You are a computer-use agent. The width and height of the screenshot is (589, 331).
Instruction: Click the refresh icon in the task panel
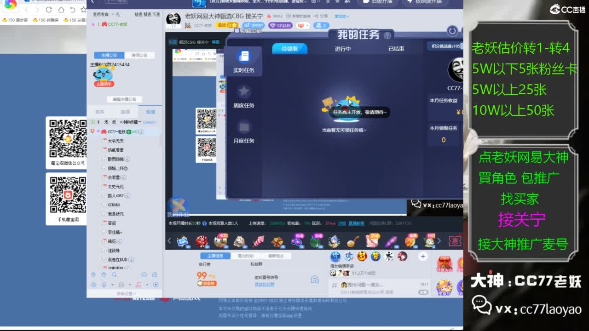[452, 31]
